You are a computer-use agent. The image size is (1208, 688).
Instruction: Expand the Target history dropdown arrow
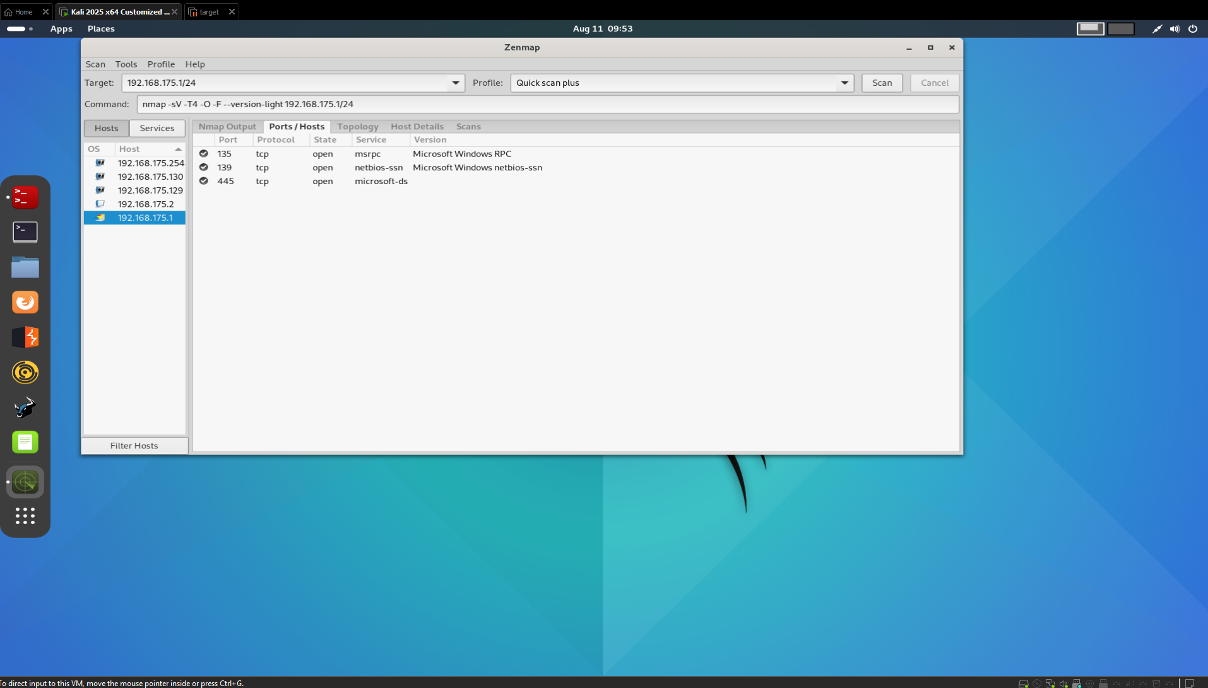pos(456,83)
